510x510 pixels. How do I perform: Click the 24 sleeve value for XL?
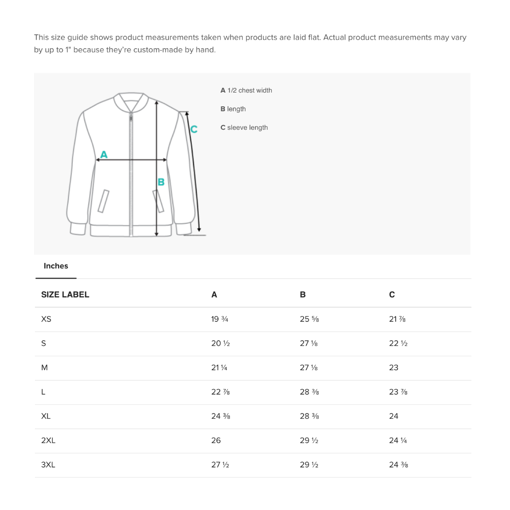394,416
